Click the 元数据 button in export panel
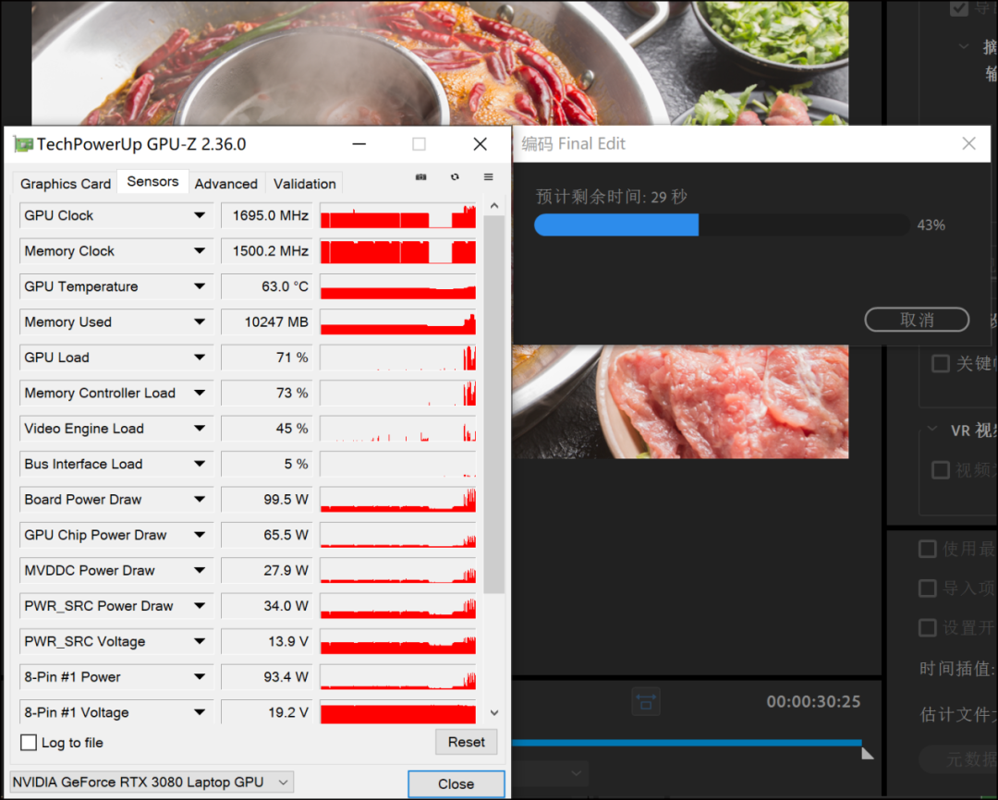This screenshot has width=998, height=800. coord(958,759)
